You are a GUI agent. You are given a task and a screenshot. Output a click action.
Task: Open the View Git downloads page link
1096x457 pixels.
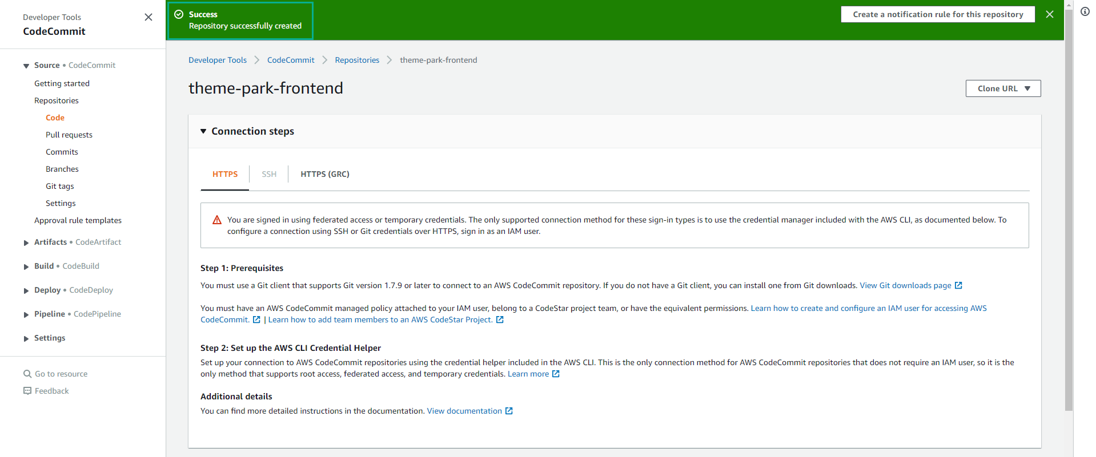[905, 285]
